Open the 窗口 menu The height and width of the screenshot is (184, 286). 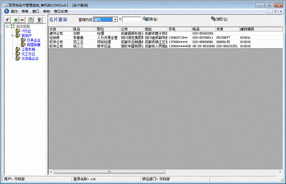click(x=36, y=11)
